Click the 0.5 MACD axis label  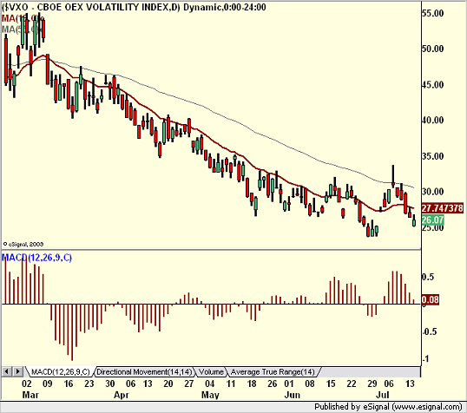click(428, 277)
